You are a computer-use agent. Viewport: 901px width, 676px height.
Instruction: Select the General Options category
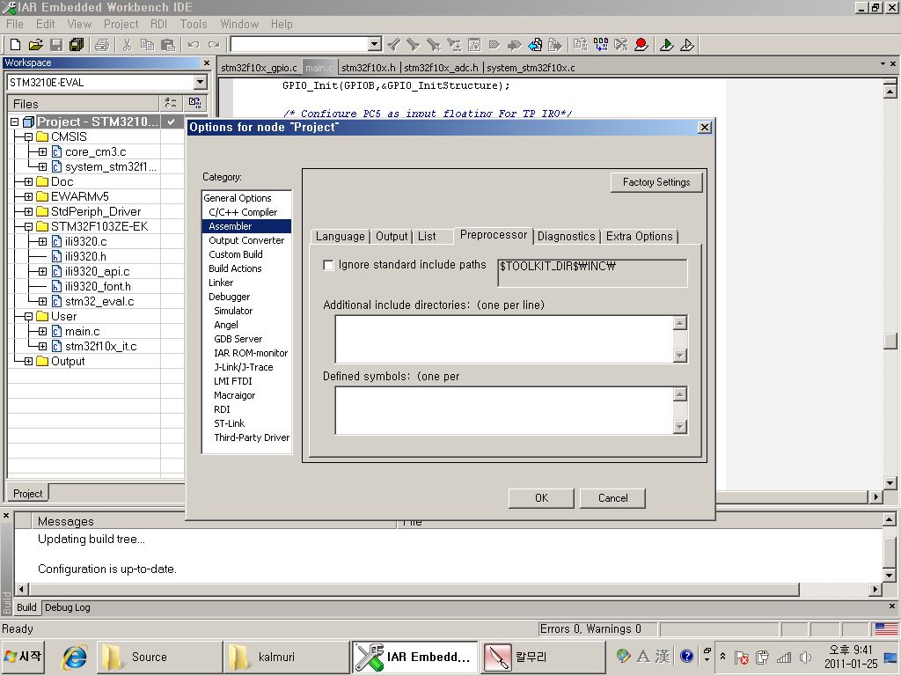click(238, 198)
